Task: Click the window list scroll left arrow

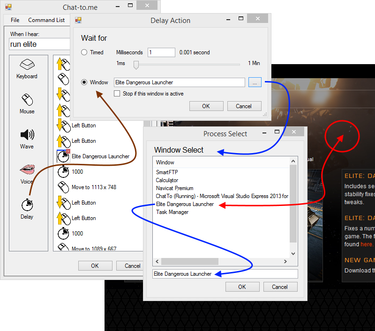Action: [x=157, y=262]
